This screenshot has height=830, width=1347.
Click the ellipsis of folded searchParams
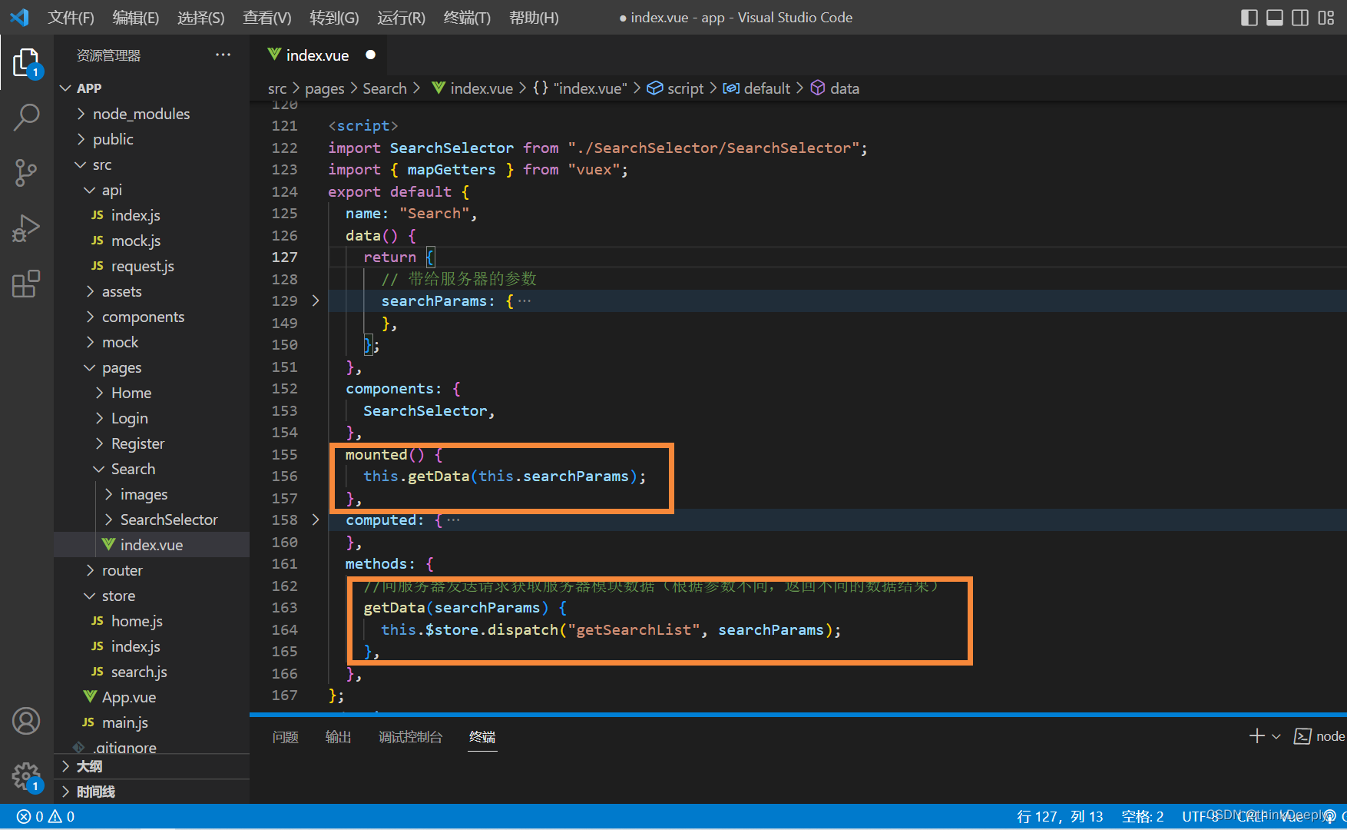click(x=525, y=300)
